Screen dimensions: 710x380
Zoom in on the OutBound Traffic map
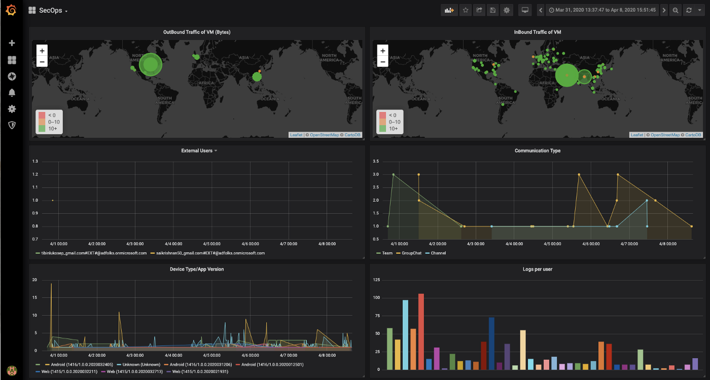tap(42, 51)
